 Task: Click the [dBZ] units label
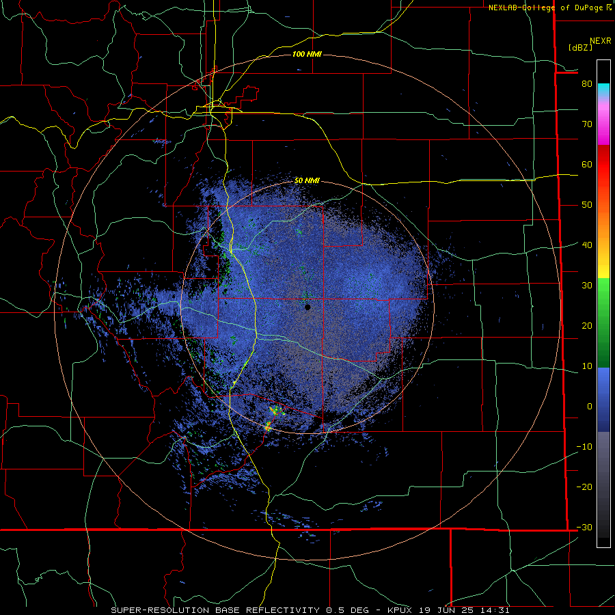(x=580, y=47)
